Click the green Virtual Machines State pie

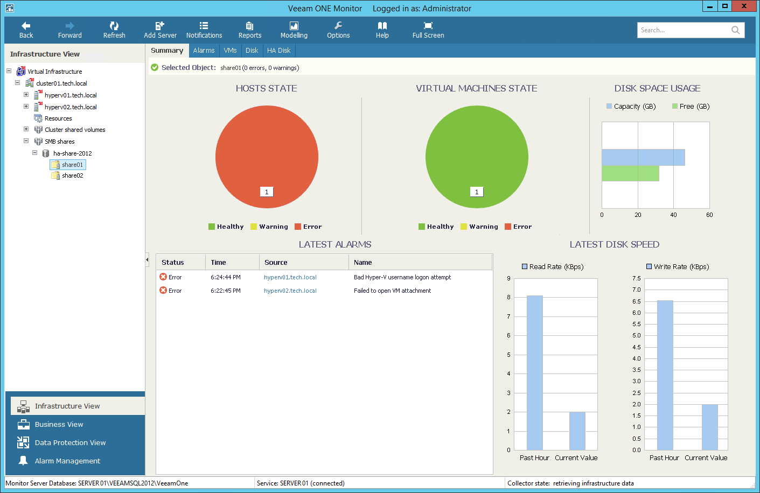pos(477,157)
